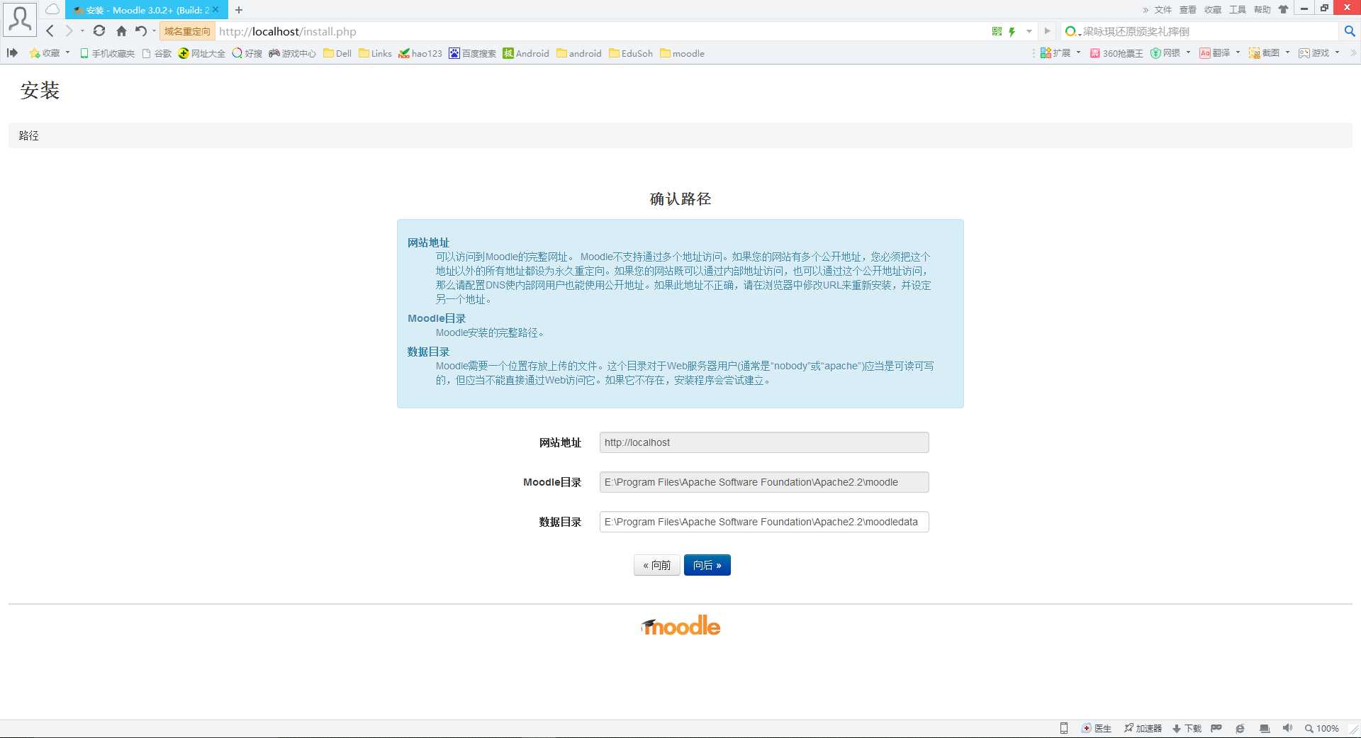Click the 域名重定向 badge in address bar

click(187, 31)
